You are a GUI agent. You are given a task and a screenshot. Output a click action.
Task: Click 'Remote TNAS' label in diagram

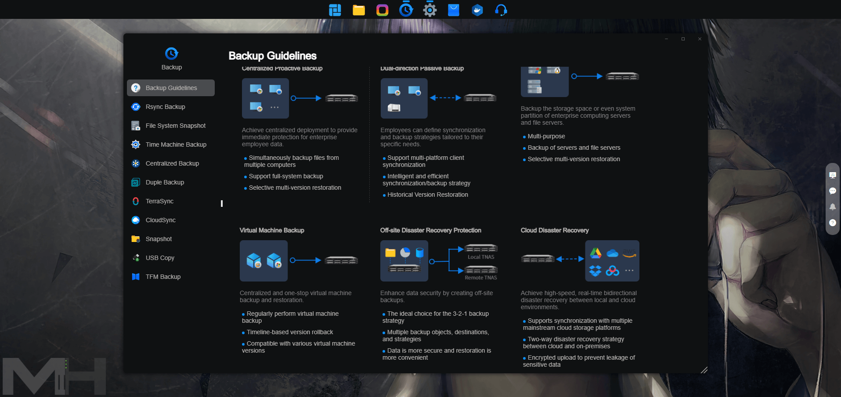pyautogui.click(x=481, y=278)
